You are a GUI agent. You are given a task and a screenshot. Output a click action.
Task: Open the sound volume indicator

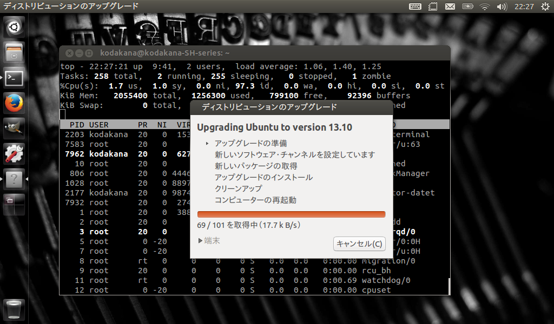click(x=502, y=6)
